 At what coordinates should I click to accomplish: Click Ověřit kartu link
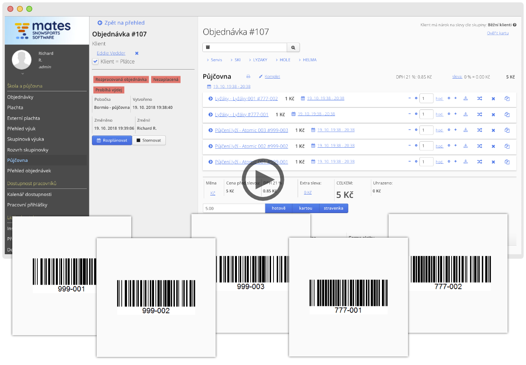(x=498, y=33)
